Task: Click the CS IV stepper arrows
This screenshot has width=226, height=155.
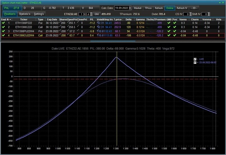Action: (x=190, y=14)
